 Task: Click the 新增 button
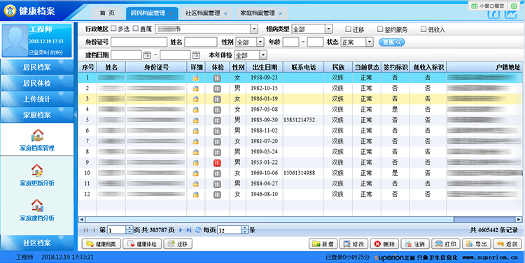pos(323,244)
